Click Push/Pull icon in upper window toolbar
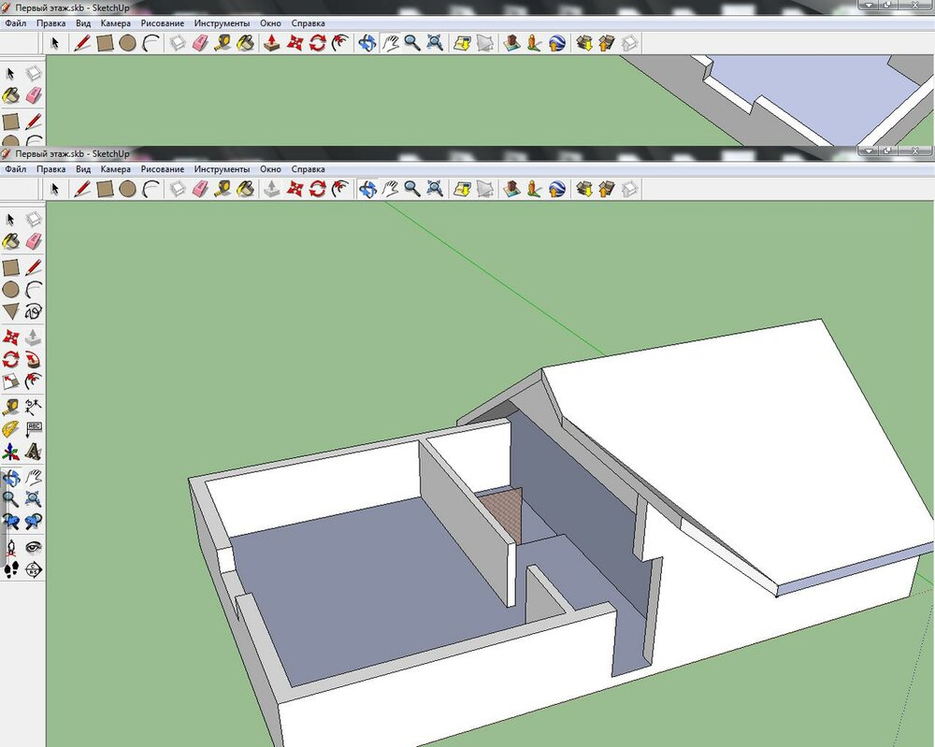The image size is (935, 747). (270, 42)
